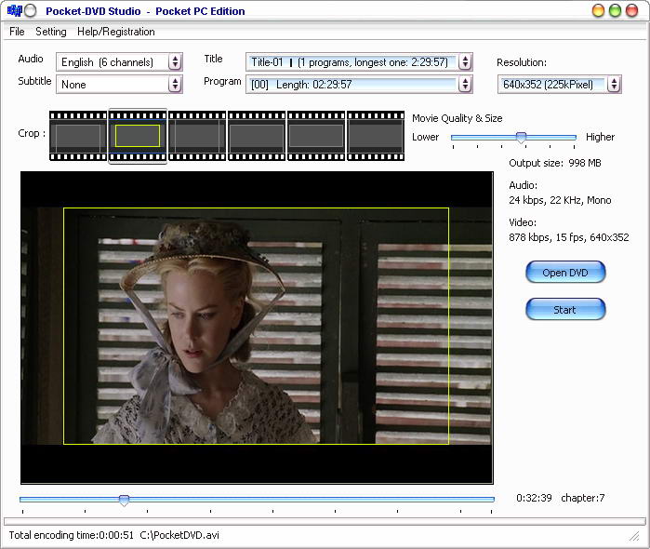The height and width of the screenshot is (549, 650).
Task: Select the first crop filmstrip preset
Action: 78,136
